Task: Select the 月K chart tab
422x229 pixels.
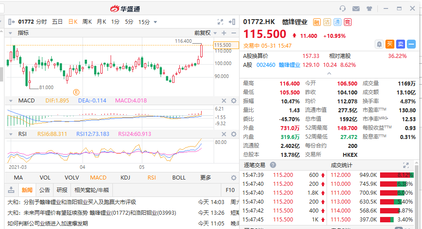Action: (x=101, y=22)
